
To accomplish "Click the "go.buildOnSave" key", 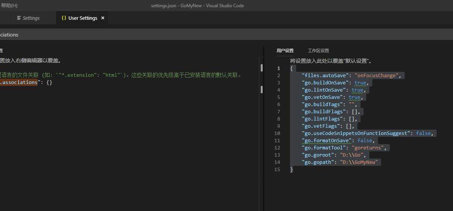I will click(x=326, y=83).
